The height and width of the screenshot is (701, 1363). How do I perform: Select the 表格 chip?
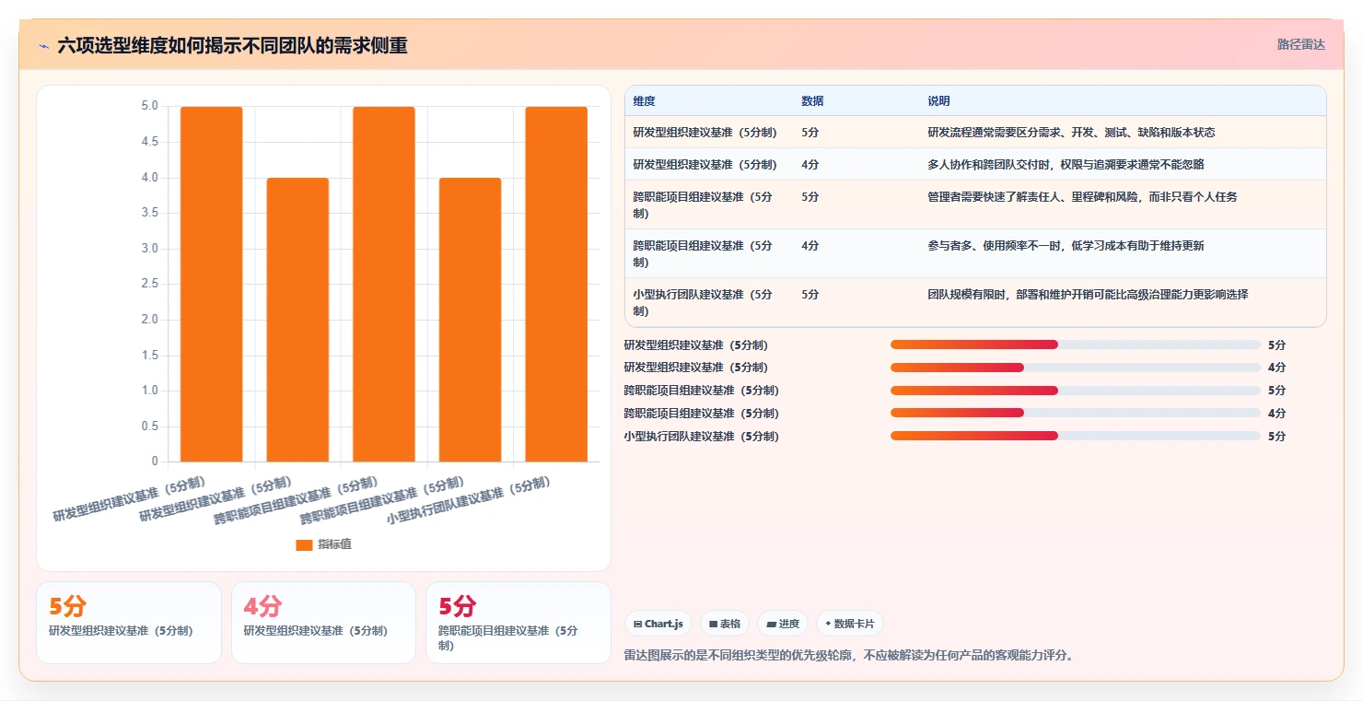point(725,624)
